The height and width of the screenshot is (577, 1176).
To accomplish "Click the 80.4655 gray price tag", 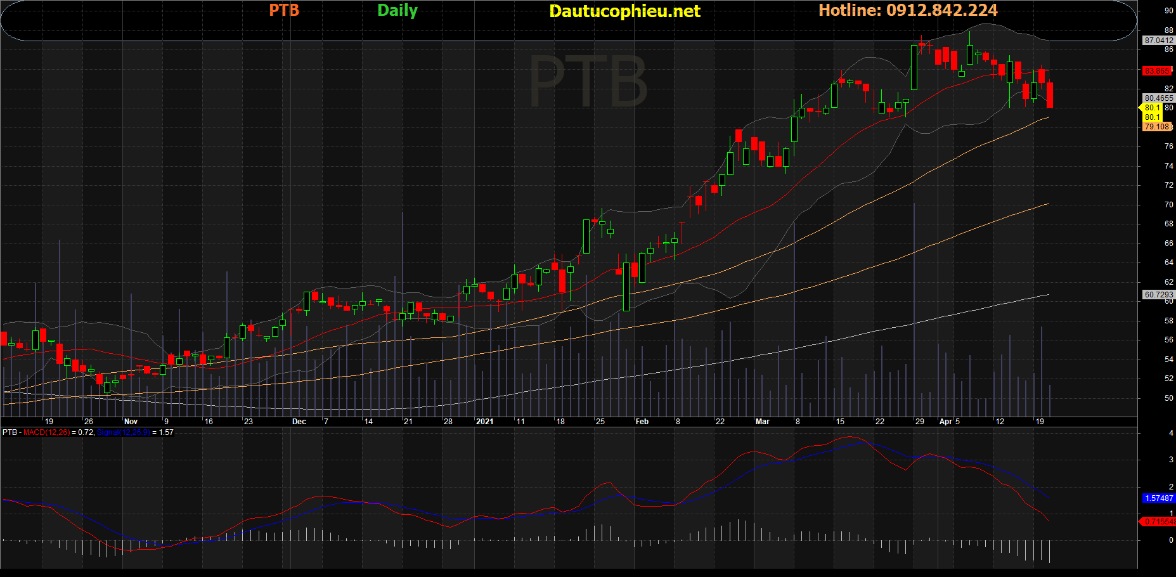I will (1158, 98).
